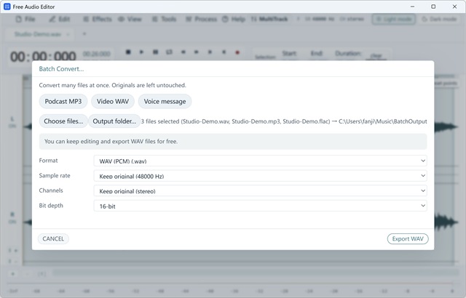Minimize the Free Audio Editor window

[x=413, y=7]
